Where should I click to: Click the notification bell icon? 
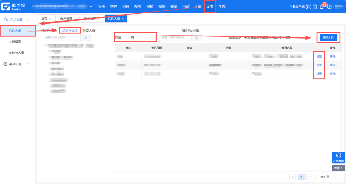321,7
